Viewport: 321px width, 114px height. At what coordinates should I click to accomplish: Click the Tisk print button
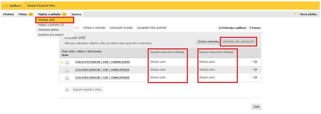point(256,107)
